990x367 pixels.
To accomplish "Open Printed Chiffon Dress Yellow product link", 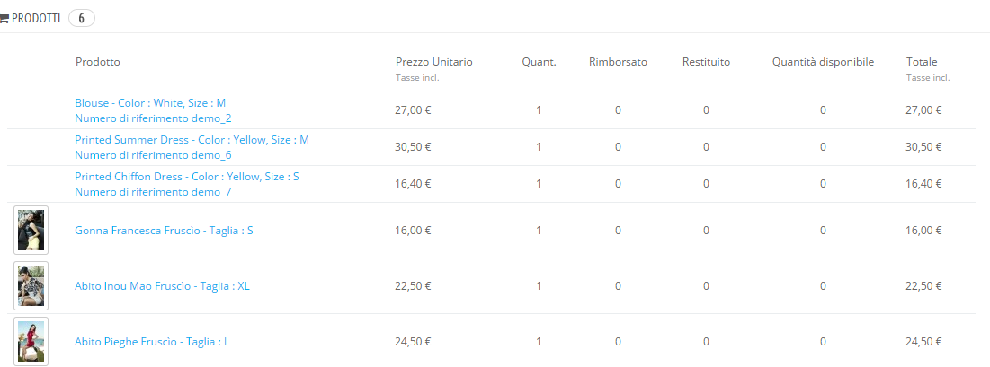I will click(186, 177).
